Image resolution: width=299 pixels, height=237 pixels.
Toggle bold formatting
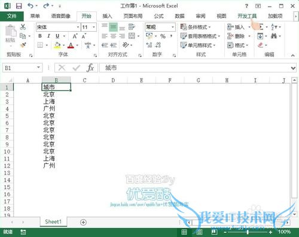coord(40,36)
